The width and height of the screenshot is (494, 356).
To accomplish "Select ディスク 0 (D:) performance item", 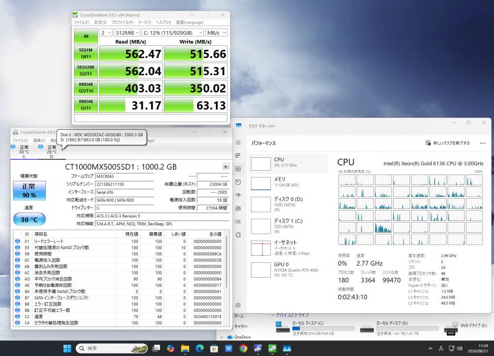I will tap(288, 205).
